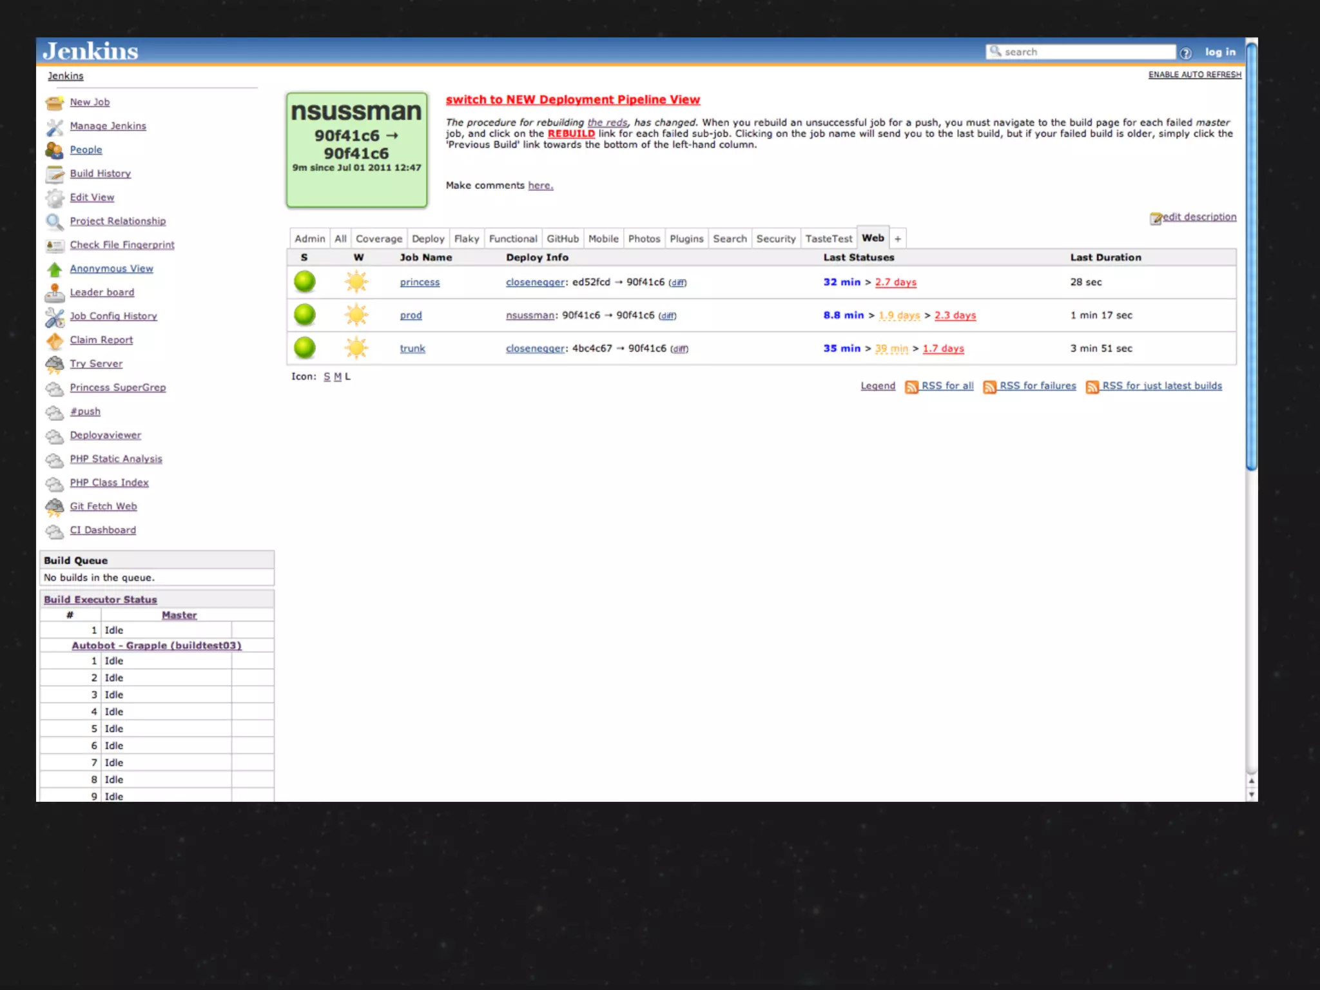Image resolution: width=1320 pixels, height=990 pixels.
Task: Click the Claim Report orange icon
Action: (55, 340)
